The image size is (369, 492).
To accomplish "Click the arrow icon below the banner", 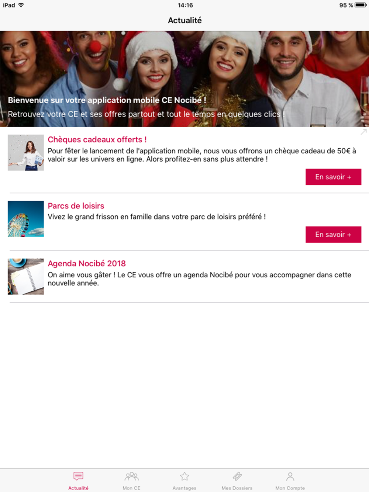I will tap(364, 132).
